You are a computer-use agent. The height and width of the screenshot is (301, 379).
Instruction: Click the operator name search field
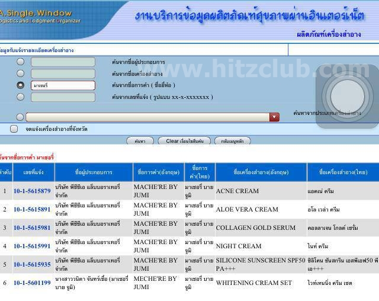63,62
